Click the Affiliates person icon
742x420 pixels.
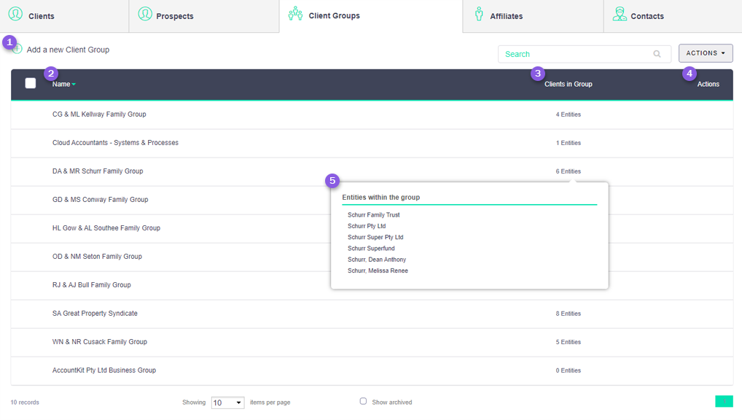pos(480,13)
